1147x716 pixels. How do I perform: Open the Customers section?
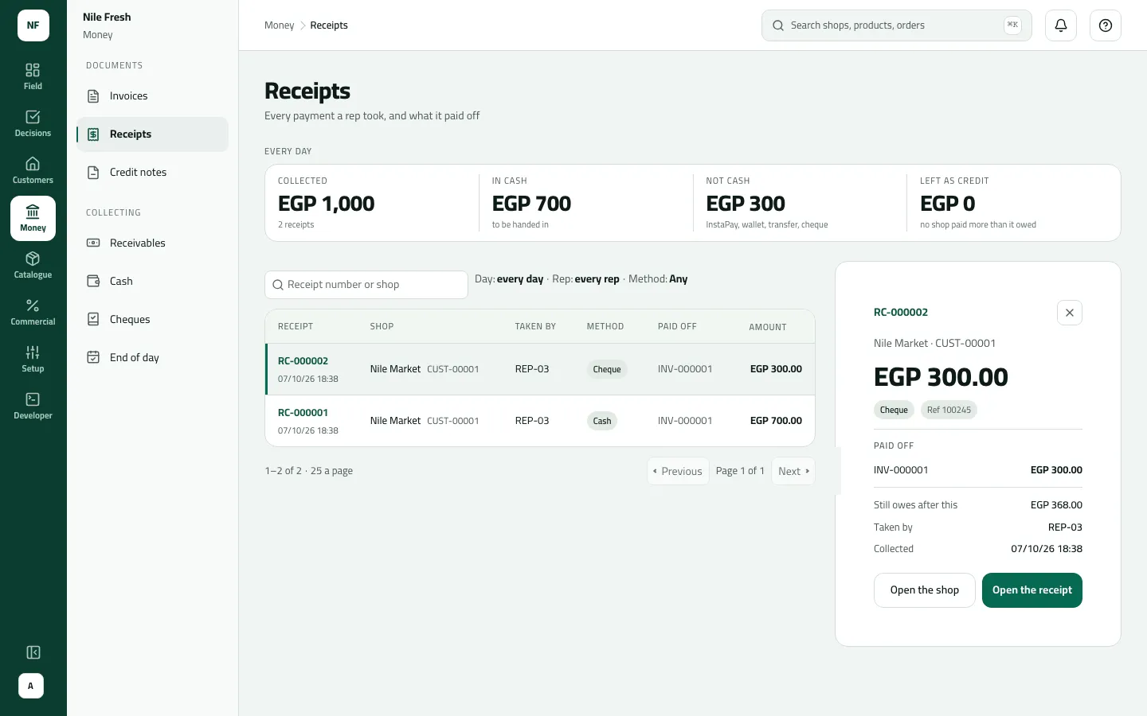tap(33, 171)
